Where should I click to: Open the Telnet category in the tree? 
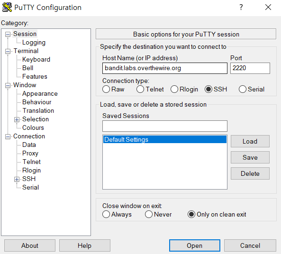32,162
